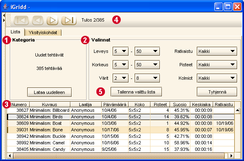The width and height of the screenshot is (244, 161).
Task: Click the Uudet tehtävät category text
Action: 49,55
